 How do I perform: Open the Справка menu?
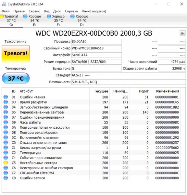[x=71, y=11]
